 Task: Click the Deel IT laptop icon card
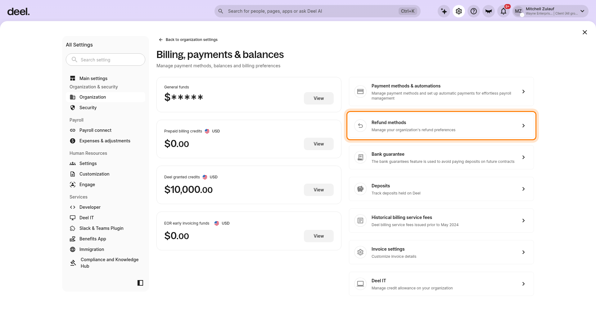pyautogui.click(x=360, y=284)
